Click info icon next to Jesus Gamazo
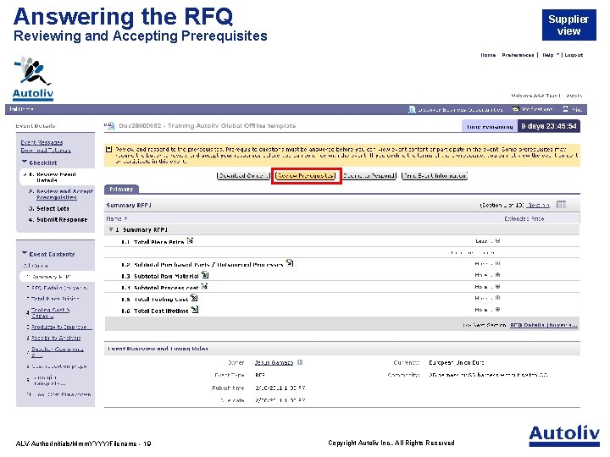The image size is (610, 457). [300, 362]
